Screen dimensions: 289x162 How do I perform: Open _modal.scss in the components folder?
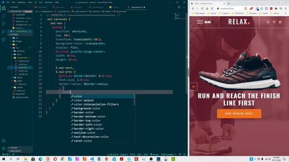(23, 74)
